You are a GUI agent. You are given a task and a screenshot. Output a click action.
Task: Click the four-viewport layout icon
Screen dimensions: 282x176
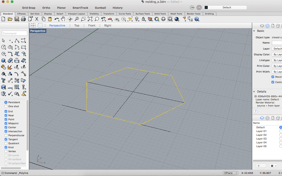click(33, 25)
